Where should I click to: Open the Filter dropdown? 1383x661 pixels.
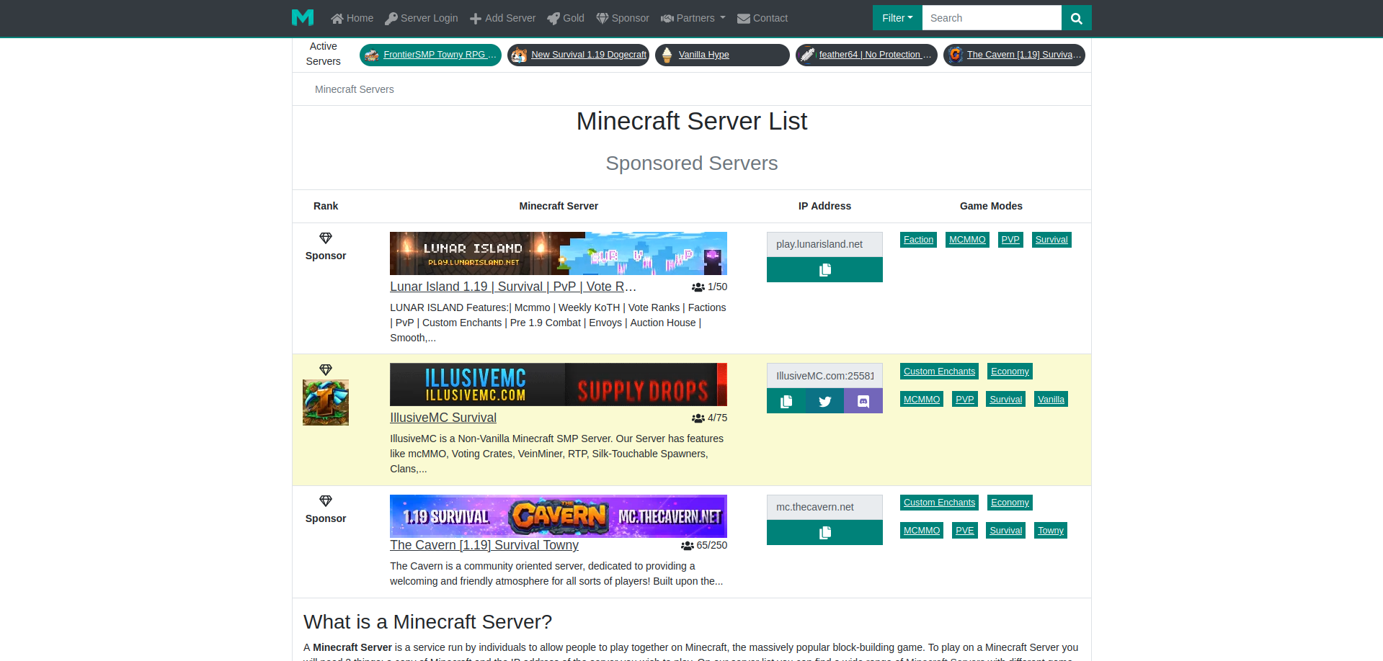pyautogui.click(x=896, y=17)
